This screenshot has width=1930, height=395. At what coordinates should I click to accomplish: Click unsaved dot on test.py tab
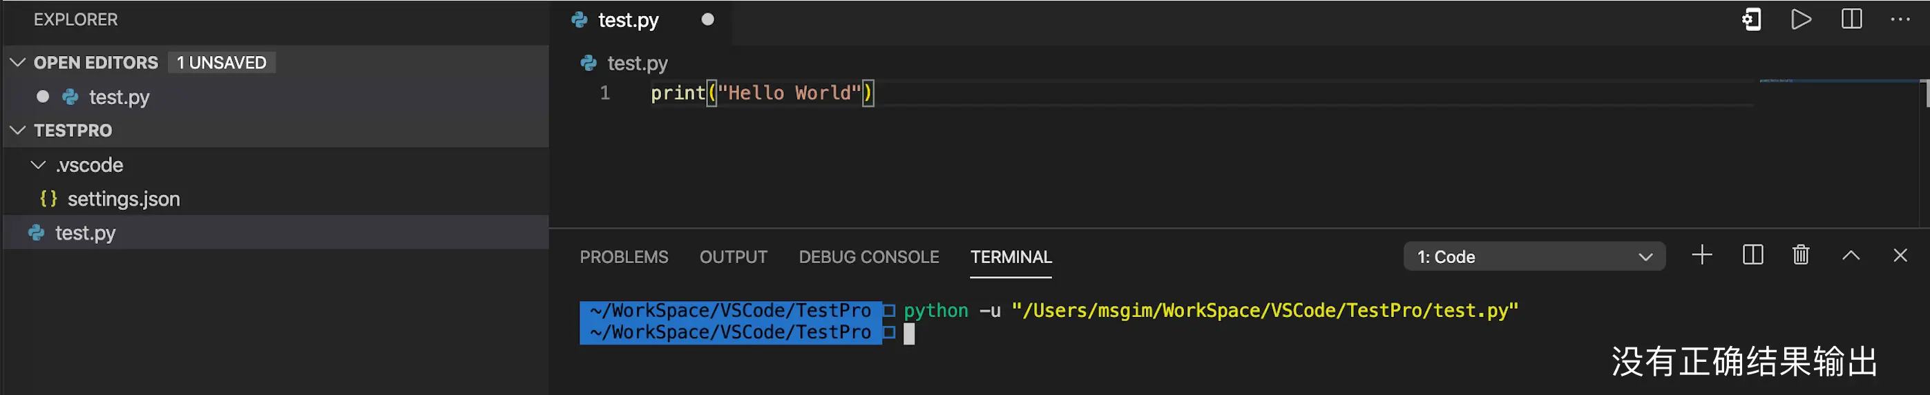coord(707,19)
